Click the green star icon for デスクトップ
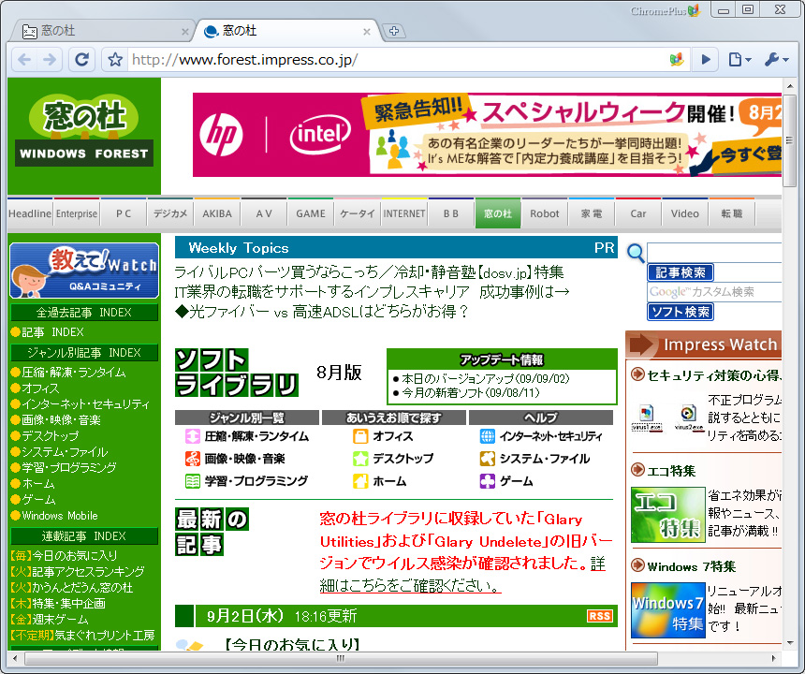Image resolution: width=805 pixels, height=674 pixels. [x=362, y=458]
